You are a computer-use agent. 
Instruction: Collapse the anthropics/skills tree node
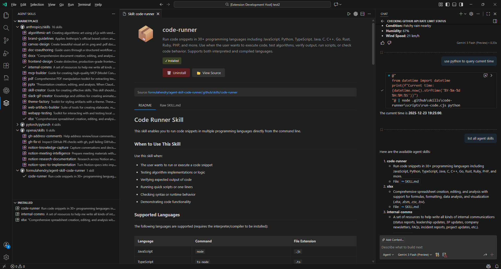[x=17, y=27]
